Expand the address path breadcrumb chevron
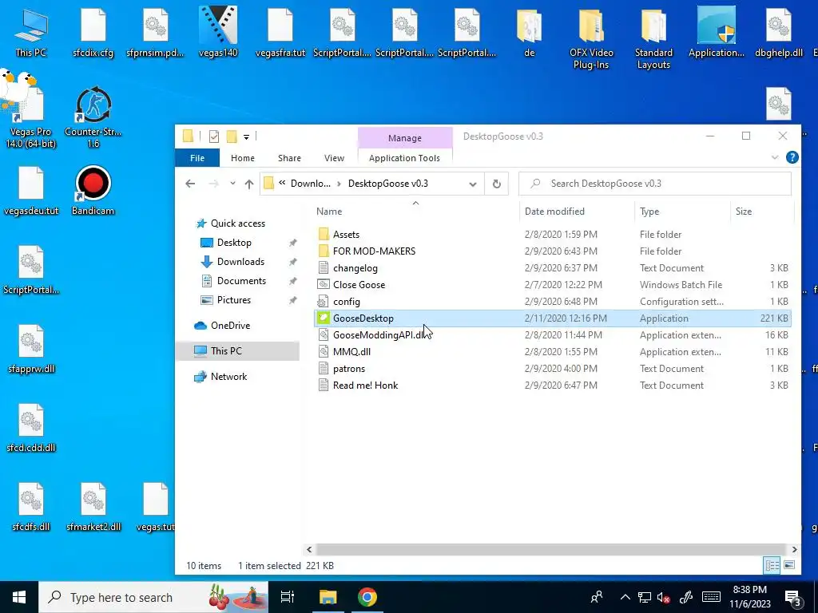 [282, 184]
